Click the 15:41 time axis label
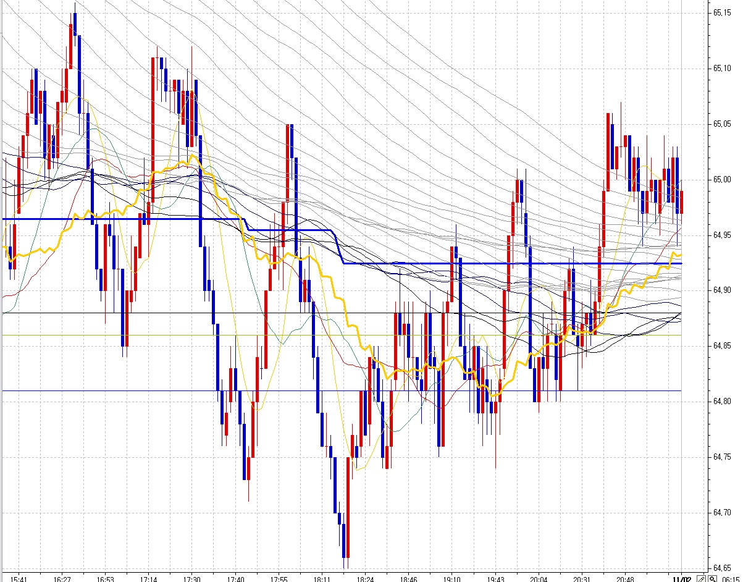 click(19, 579)
